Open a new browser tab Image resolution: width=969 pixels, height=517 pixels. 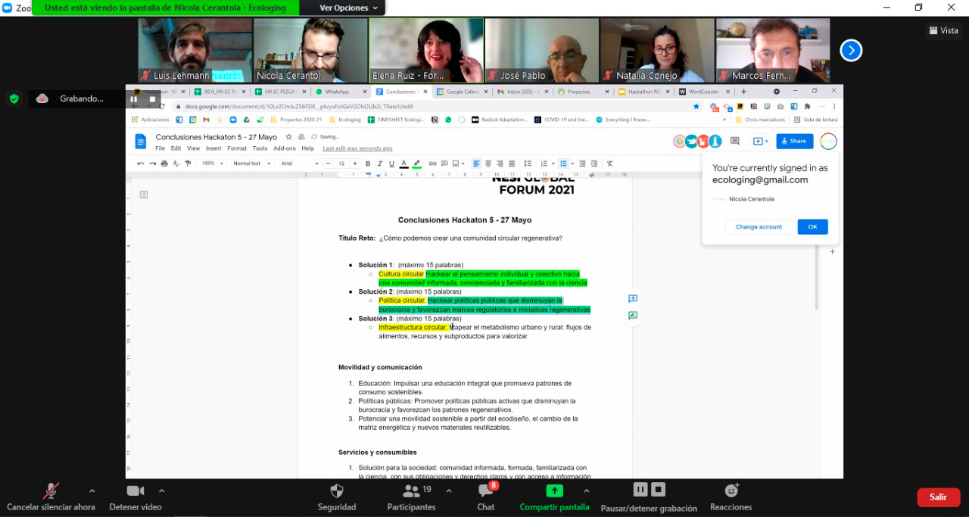[743, 92]
